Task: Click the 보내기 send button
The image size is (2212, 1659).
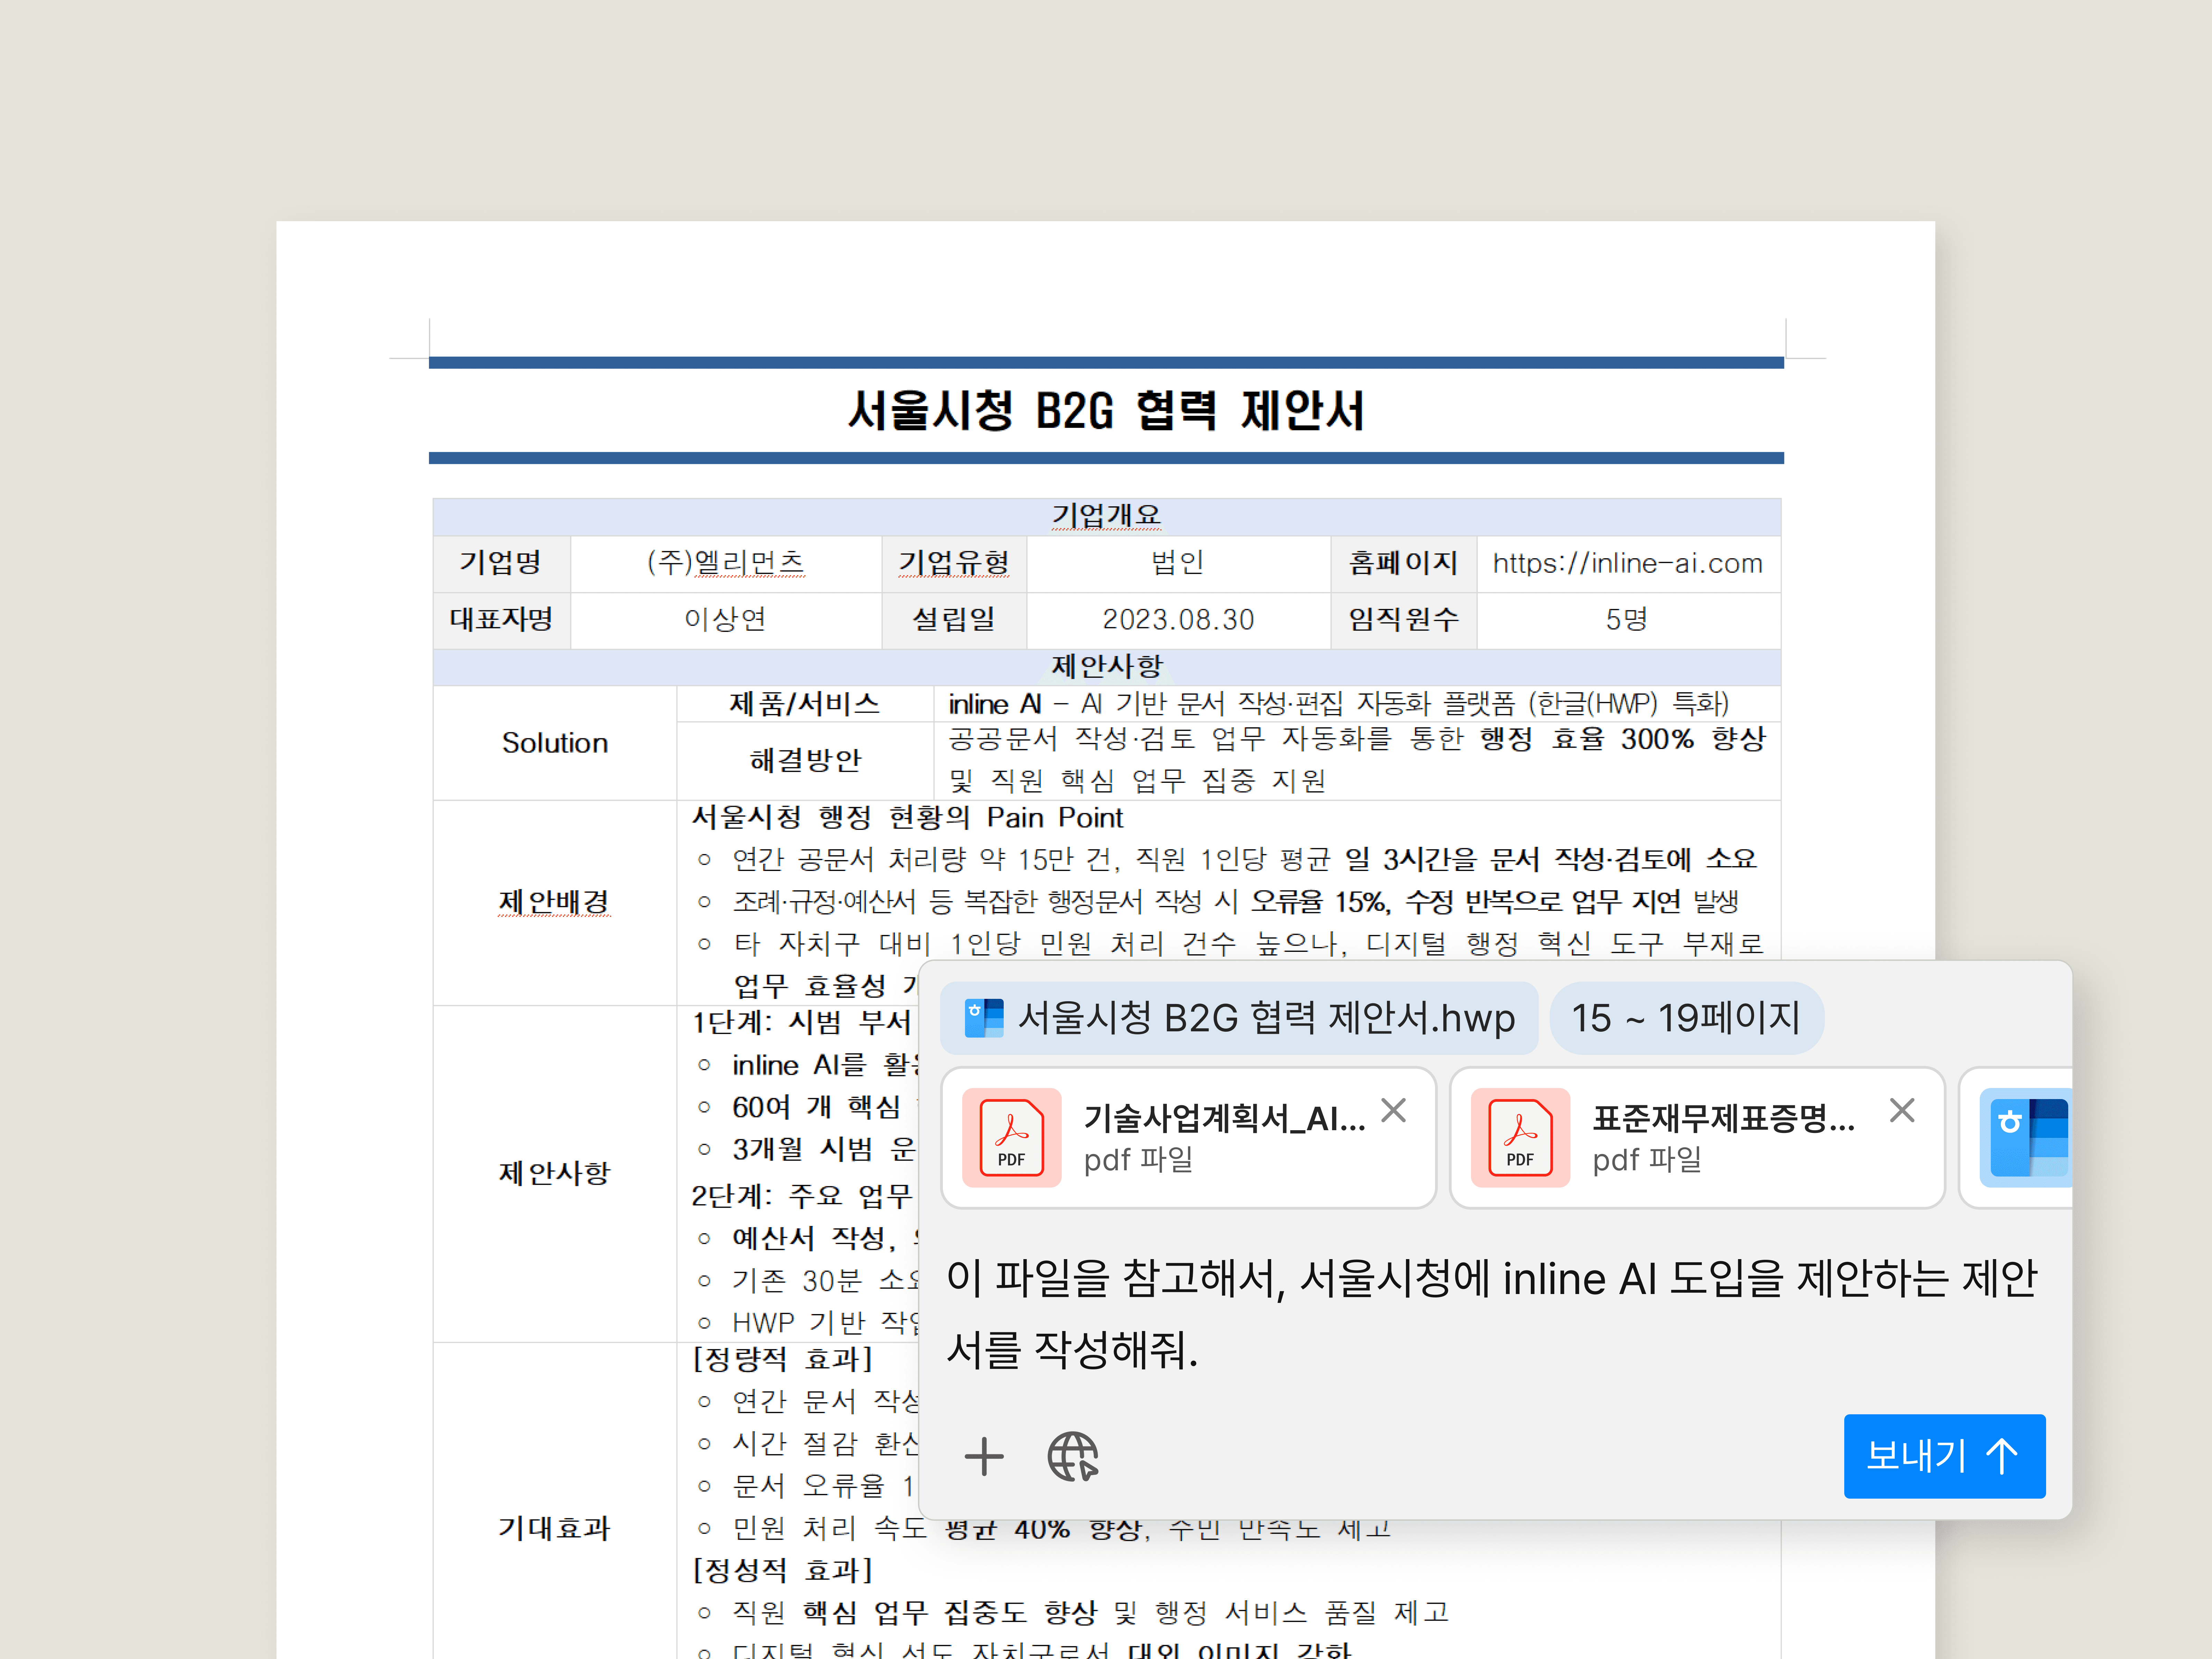Action: click(x=1944, y=1456)
